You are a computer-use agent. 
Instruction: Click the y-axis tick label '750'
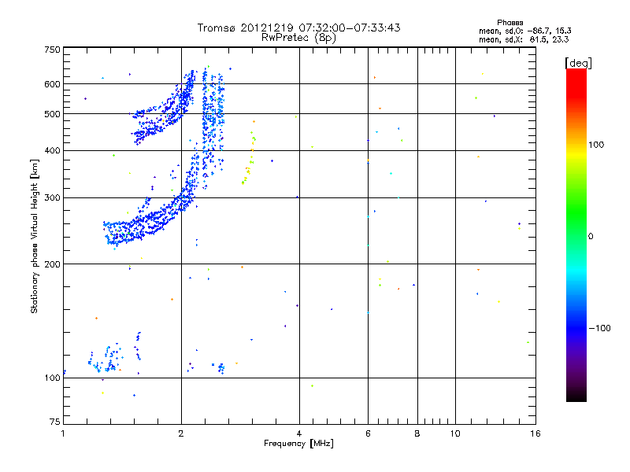tap(52, 50)
